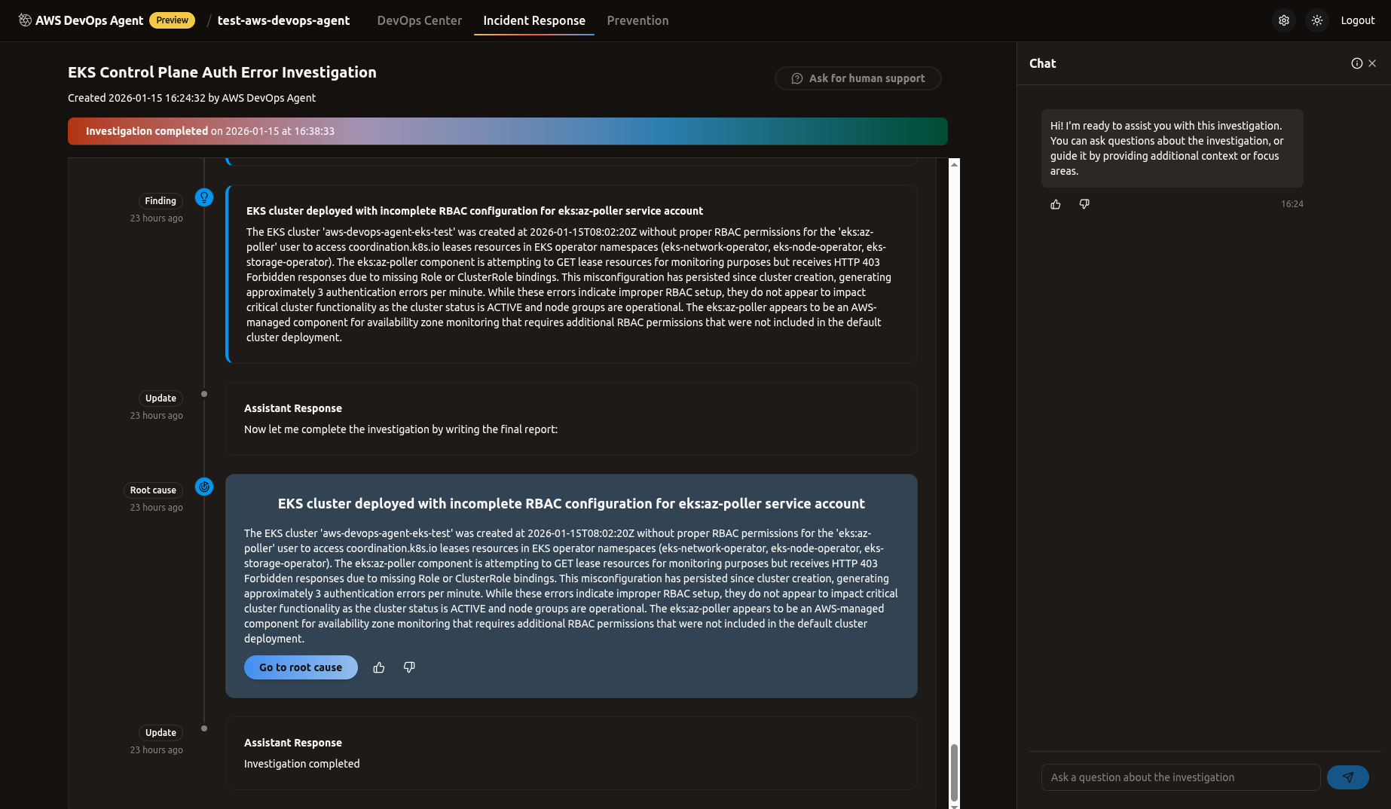Click the timeline dot beside the last Update

coord(204,728)
